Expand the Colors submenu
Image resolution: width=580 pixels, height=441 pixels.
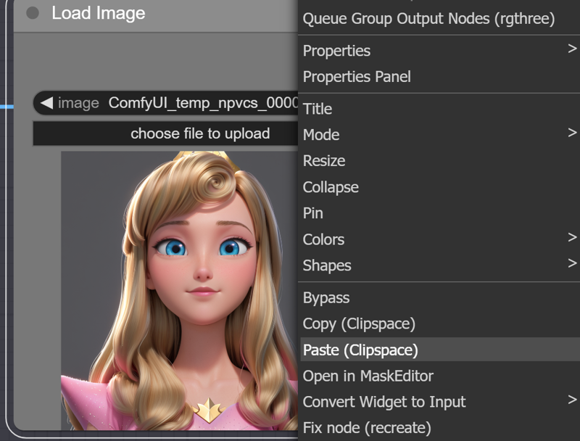point(323,239)
